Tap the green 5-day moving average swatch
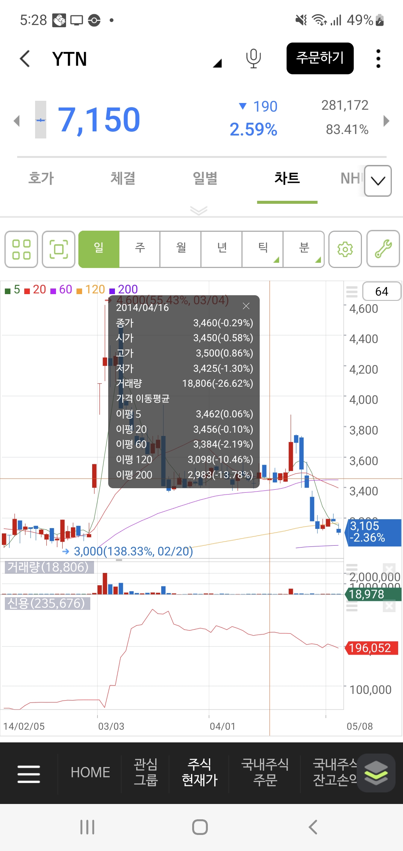The height and width of the screenshot is (851, 403). [x=7, y=291]
